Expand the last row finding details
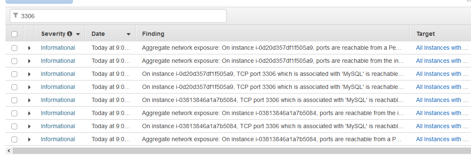The image size is (471, 161). click(29, 140)
